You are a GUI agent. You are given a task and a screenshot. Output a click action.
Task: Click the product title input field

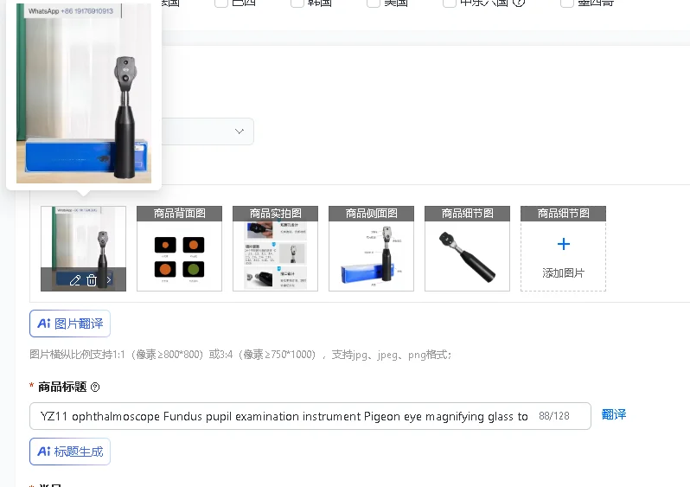[310, 416]
